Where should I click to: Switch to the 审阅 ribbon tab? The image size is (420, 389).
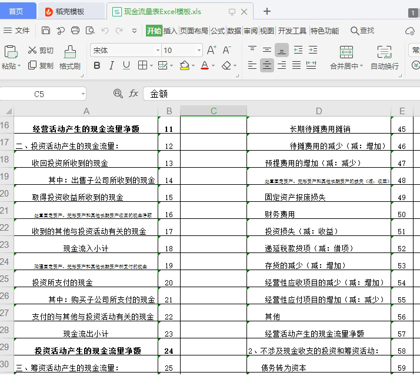pos(251,31)
